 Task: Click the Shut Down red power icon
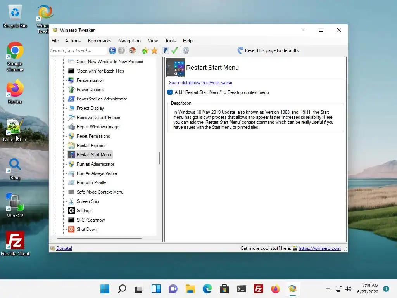click(x=71, y=229)
